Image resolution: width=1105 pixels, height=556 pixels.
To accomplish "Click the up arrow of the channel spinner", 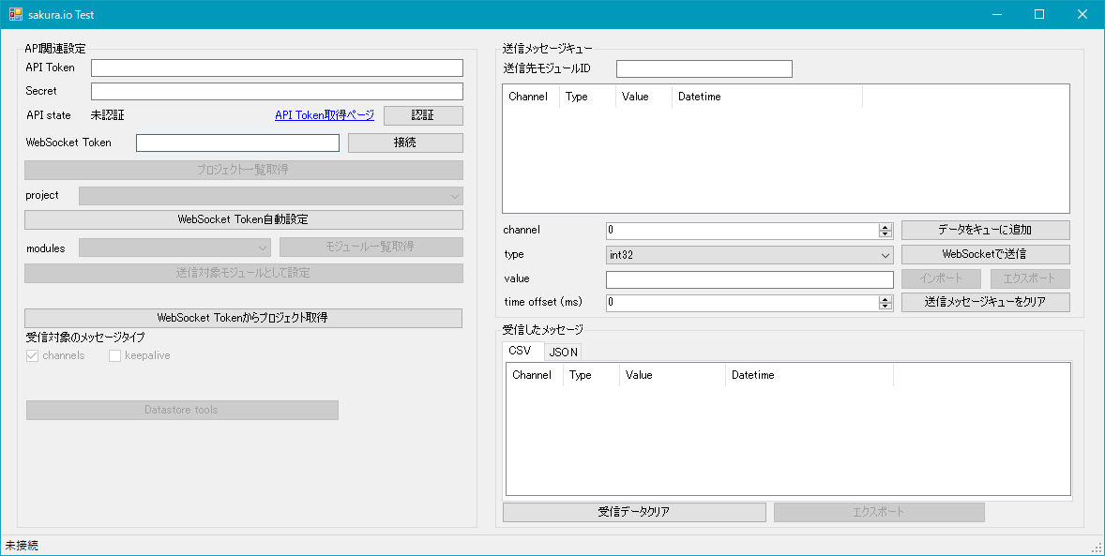I will click(886, 226).
